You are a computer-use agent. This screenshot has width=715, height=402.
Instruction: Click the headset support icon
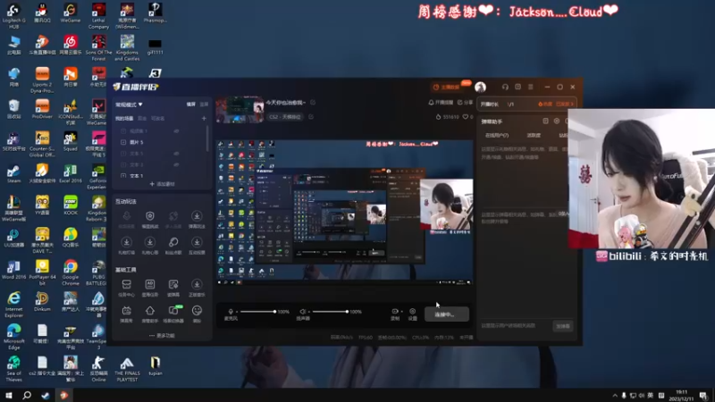505,87
